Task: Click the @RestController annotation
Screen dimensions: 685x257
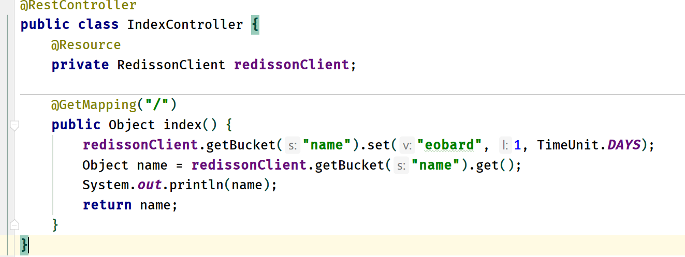Action: click(78, 6)
